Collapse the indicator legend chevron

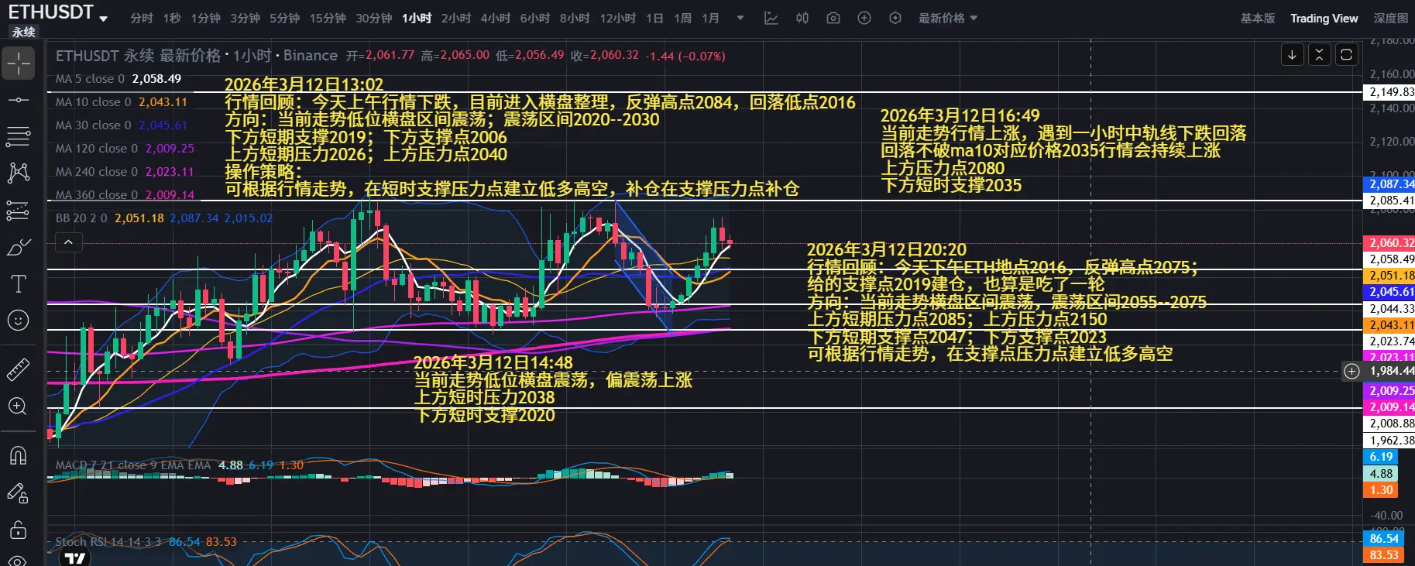click(x=68, y=243)
